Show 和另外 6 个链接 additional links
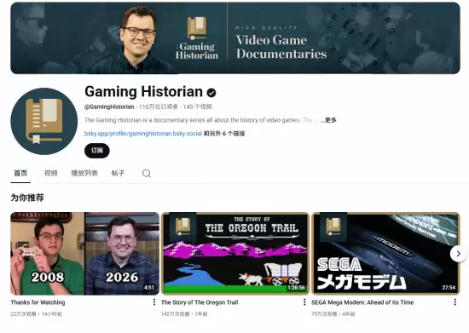Image resolution: width=469 pixels, height=333 pixels. [224, 134]
